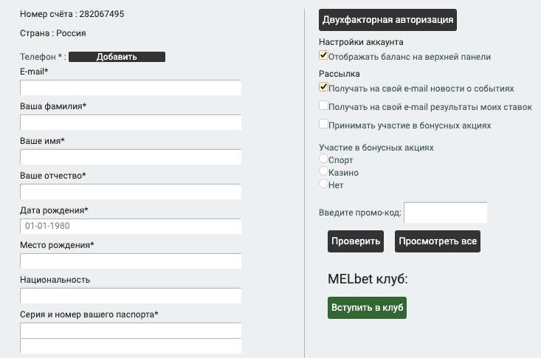
Task: Open the Дата рождения date field
Action: pos(131,226)
